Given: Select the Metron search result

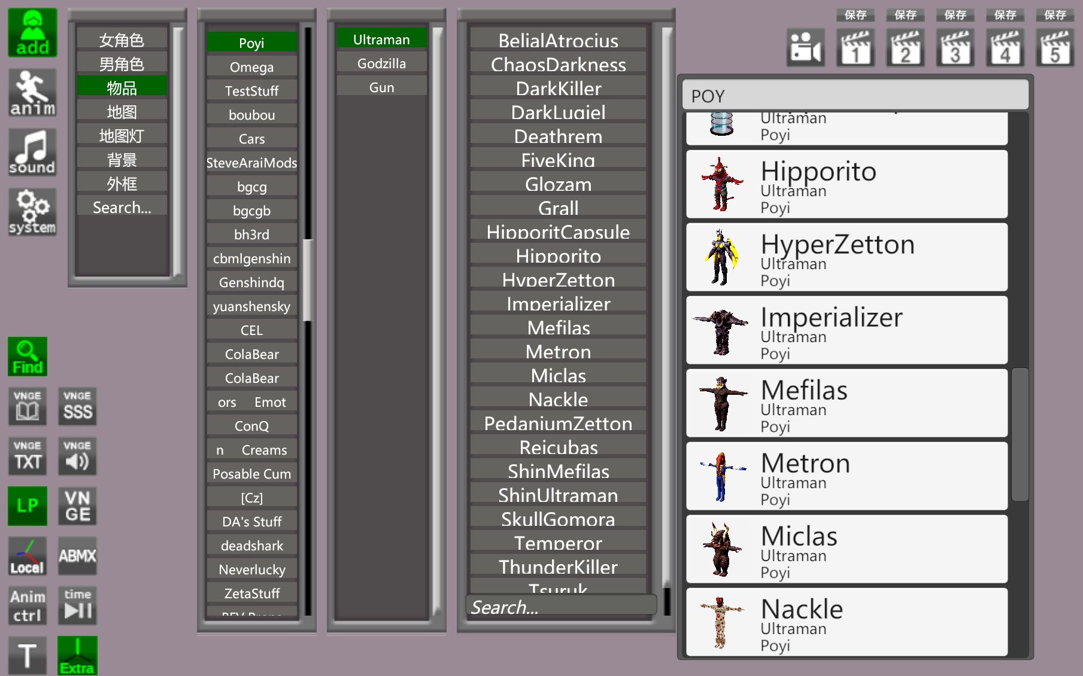Looking at the screenshot, I should click(847, 476).
